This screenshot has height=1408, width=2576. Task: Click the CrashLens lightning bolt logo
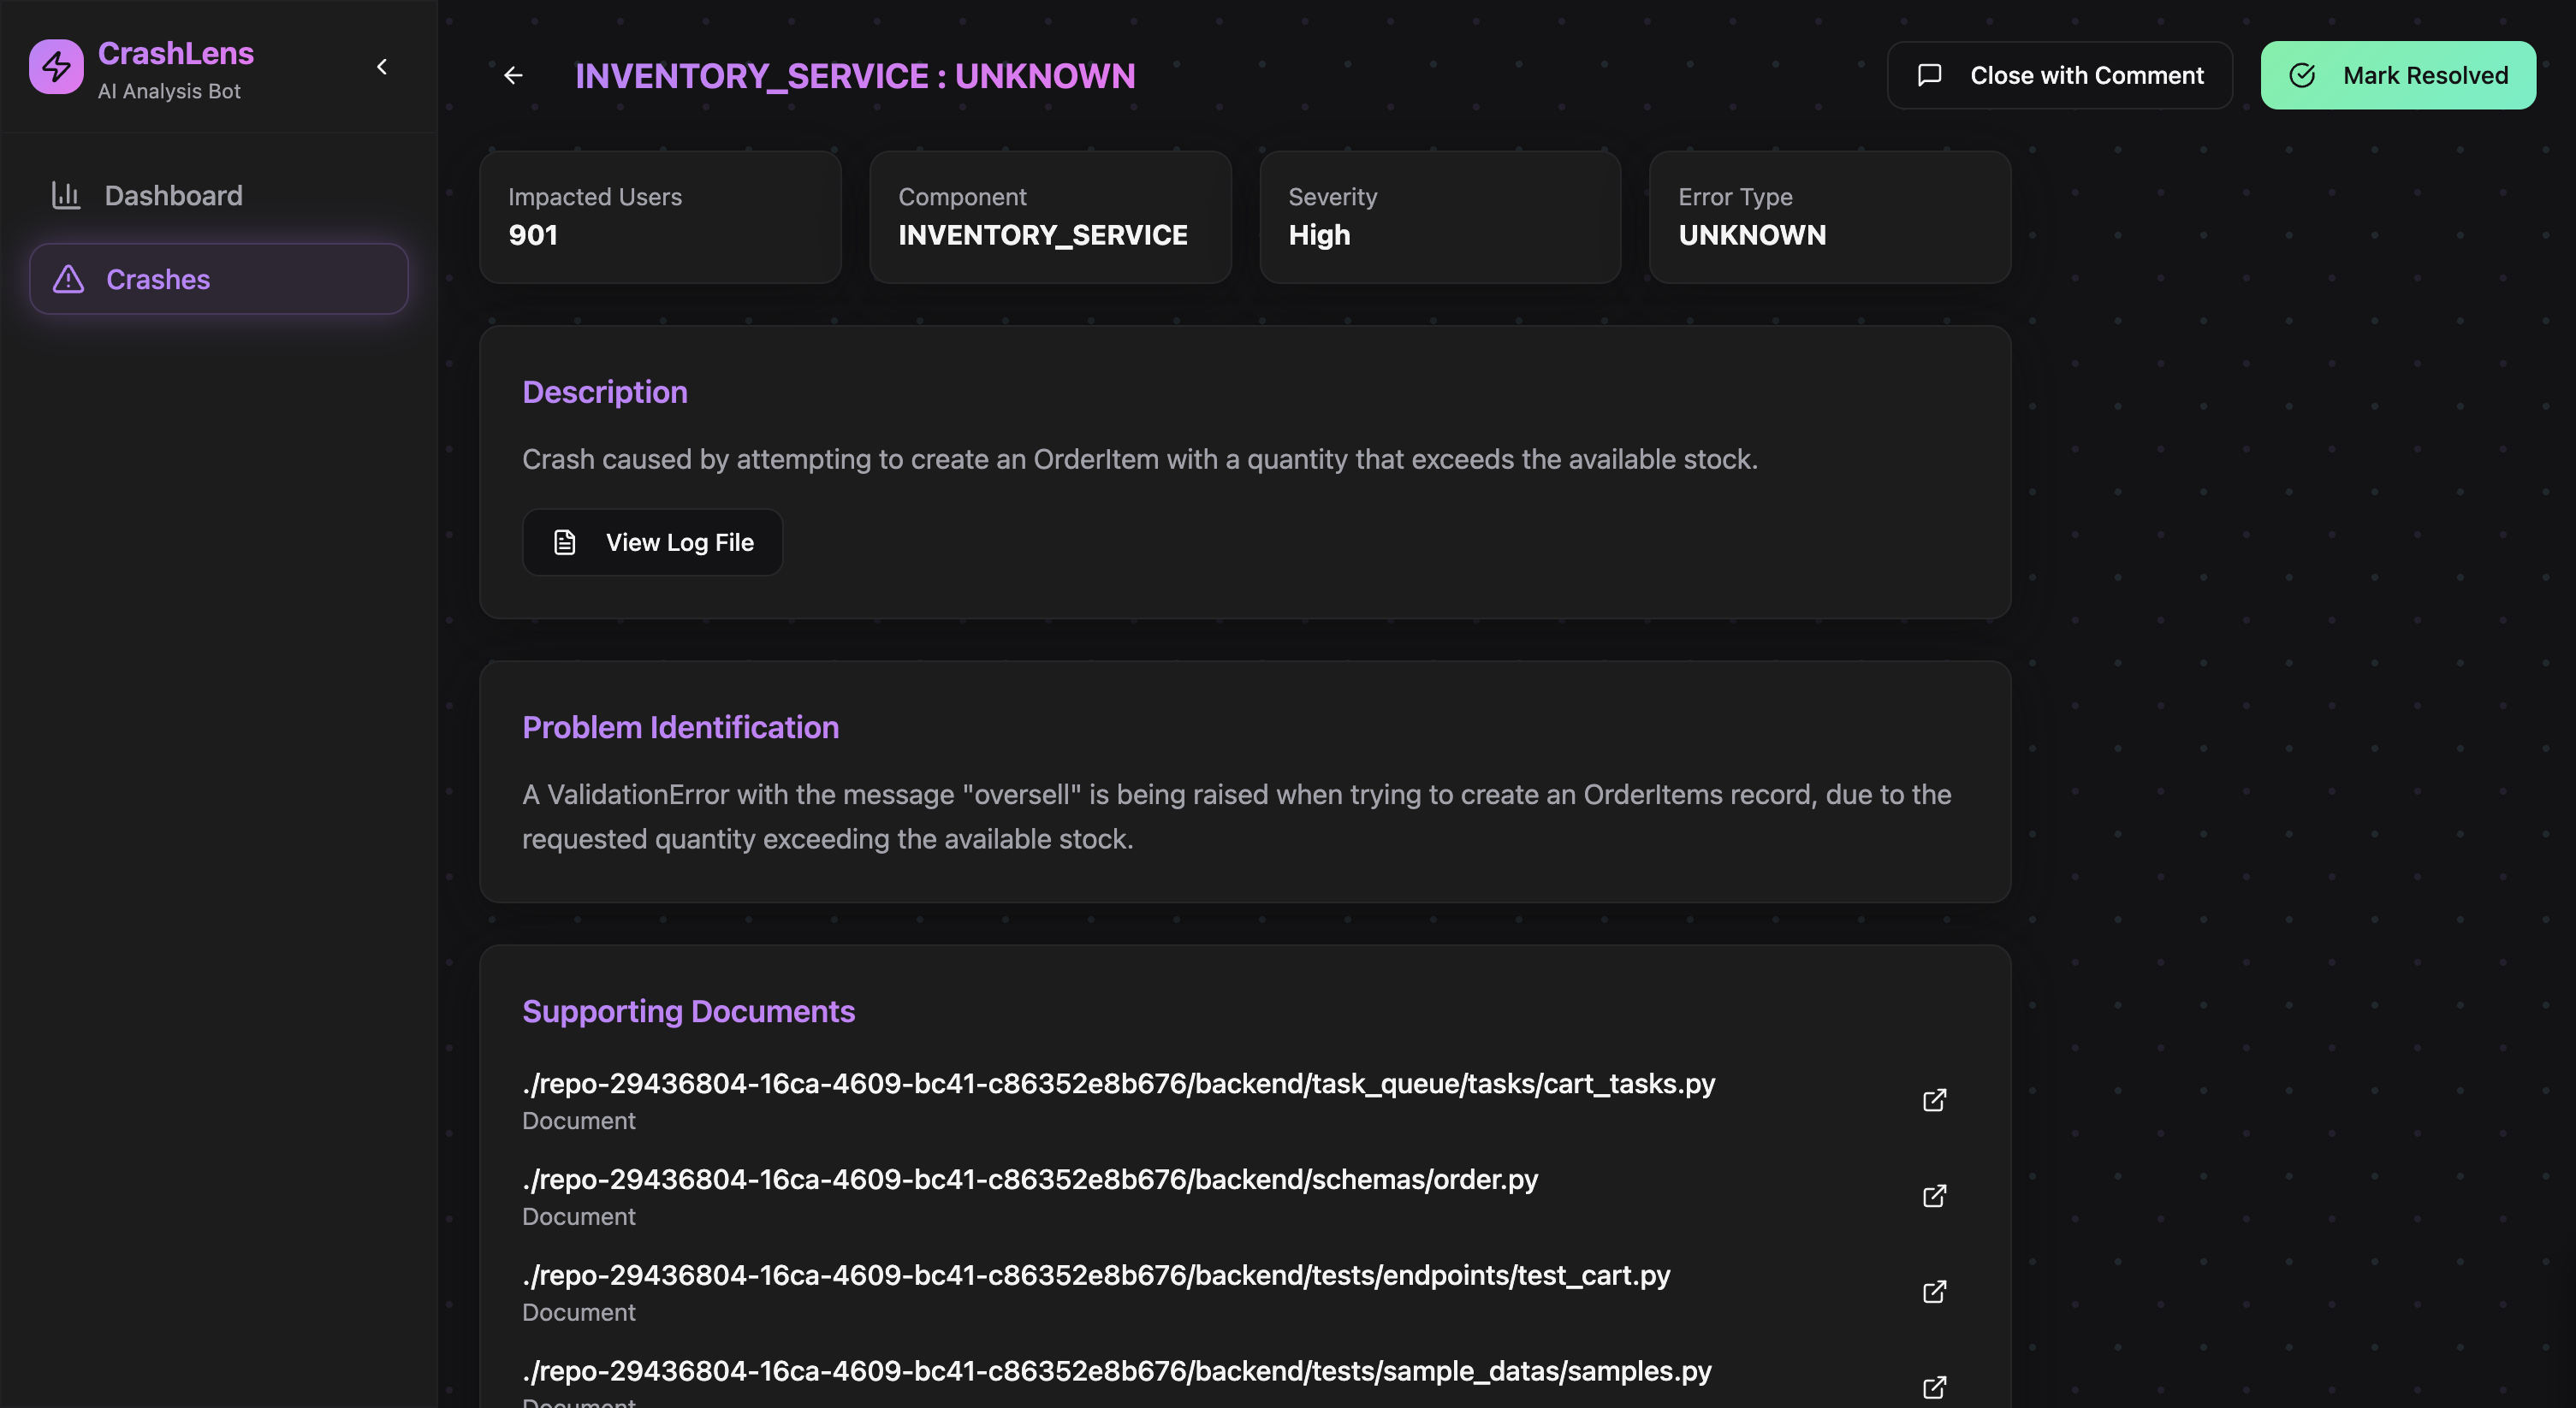(56, 67)
